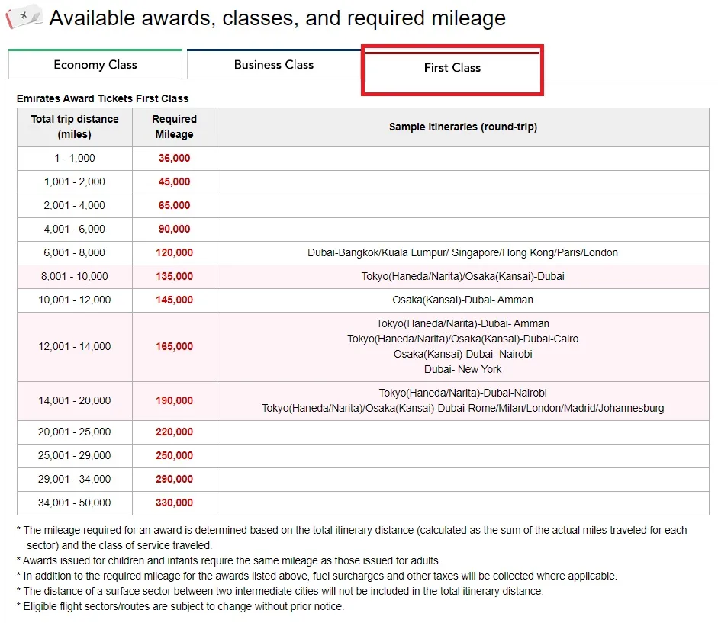This screenshot has height=623, width=718.
Task: Select the 330,000 mileage value
Action: click(x=175, y=503)
